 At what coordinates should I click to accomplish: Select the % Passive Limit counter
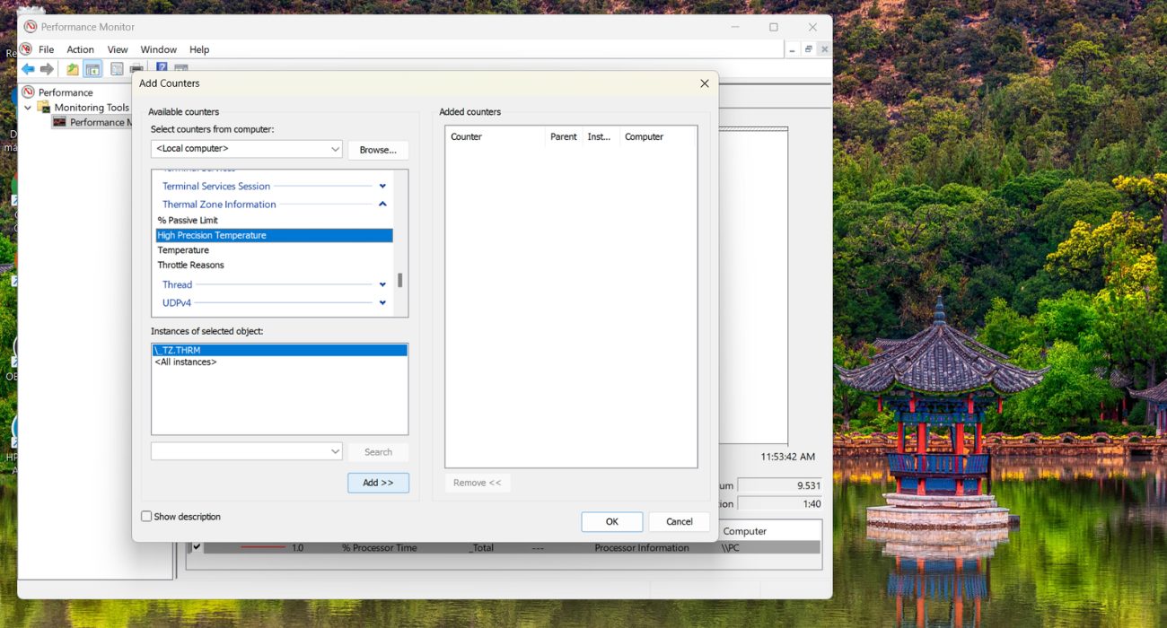click(188, 221)
